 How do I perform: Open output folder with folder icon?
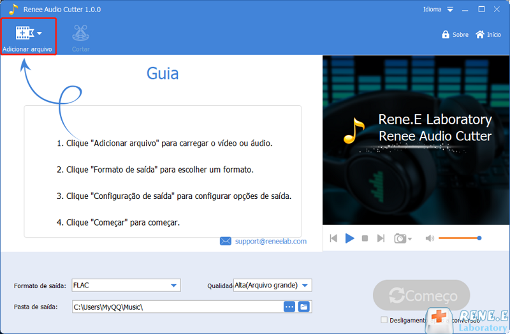pyautogui.click(x=304, y=307)
